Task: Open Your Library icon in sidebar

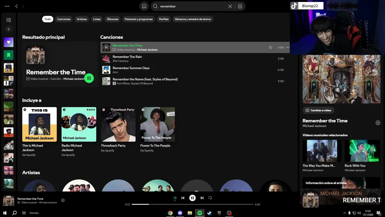Action: coord(8,20)
